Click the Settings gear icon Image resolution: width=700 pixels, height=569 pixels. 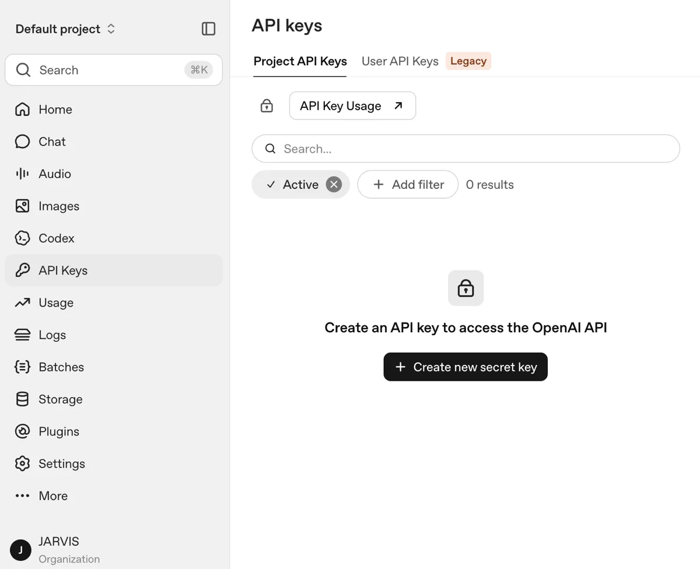[22, 463]
